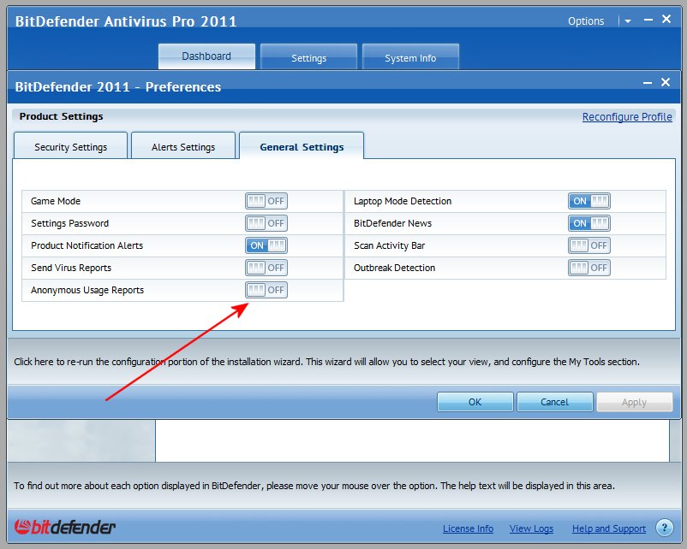Screen dimensions: 687x549
Task: Click the Anonymous Usage Reports label text
Action: tap(87, 290)
